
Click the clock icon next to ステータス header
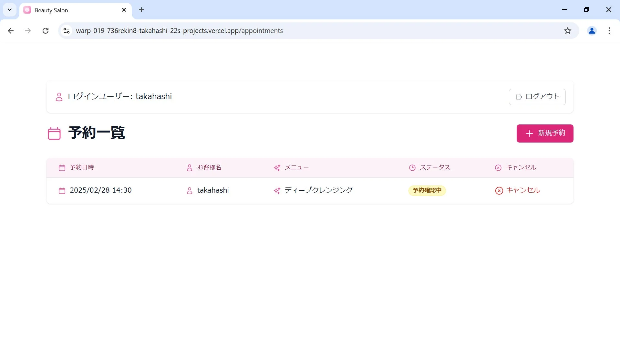click(412, 167)
